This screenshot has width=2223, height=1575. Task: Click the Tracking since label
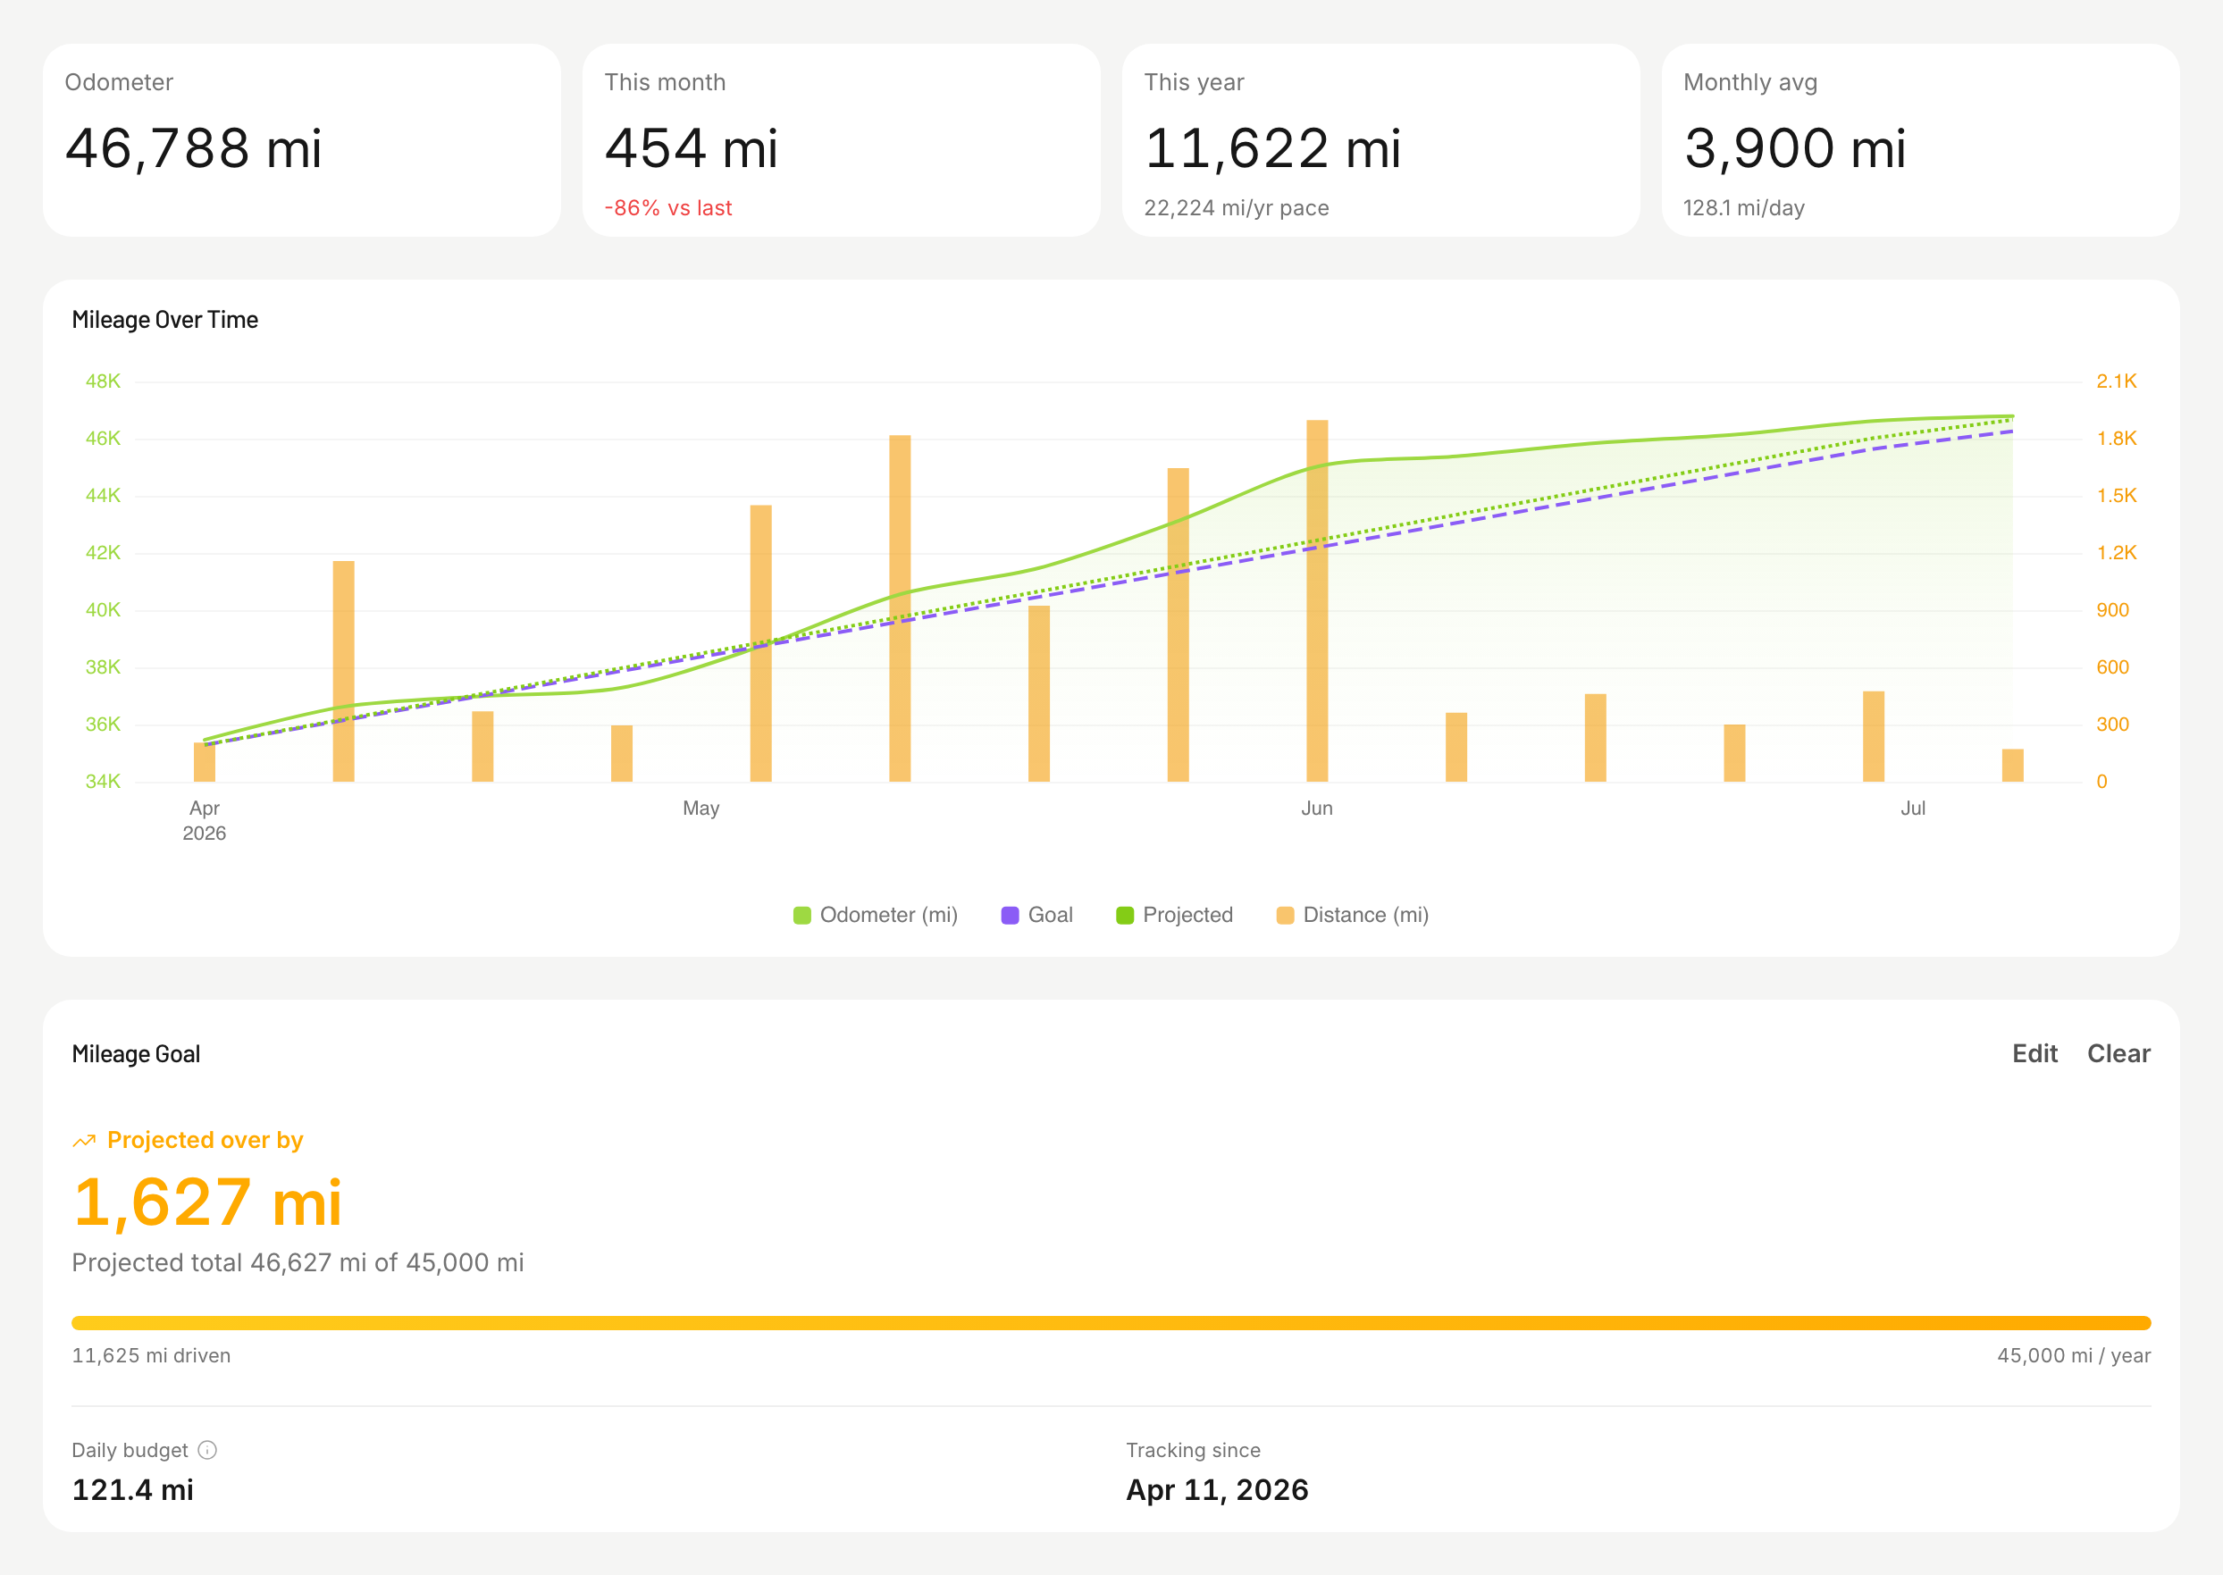[1193, 1450]
